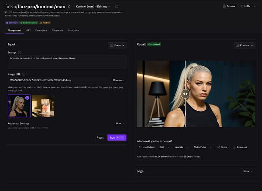Open the Schema button
Image resolution: width=262 pixels, height=191 pixels.
point(229,6)
